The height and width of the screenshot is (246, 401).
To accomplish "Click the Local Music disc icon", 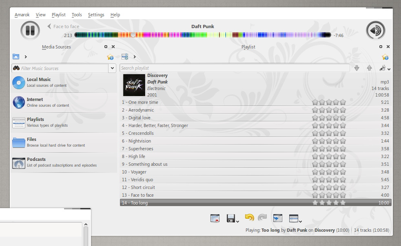I will point(19,83).
